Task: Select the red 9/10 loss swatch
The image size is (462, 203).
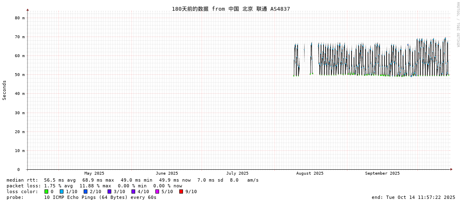Action: [x=181, y=191]
